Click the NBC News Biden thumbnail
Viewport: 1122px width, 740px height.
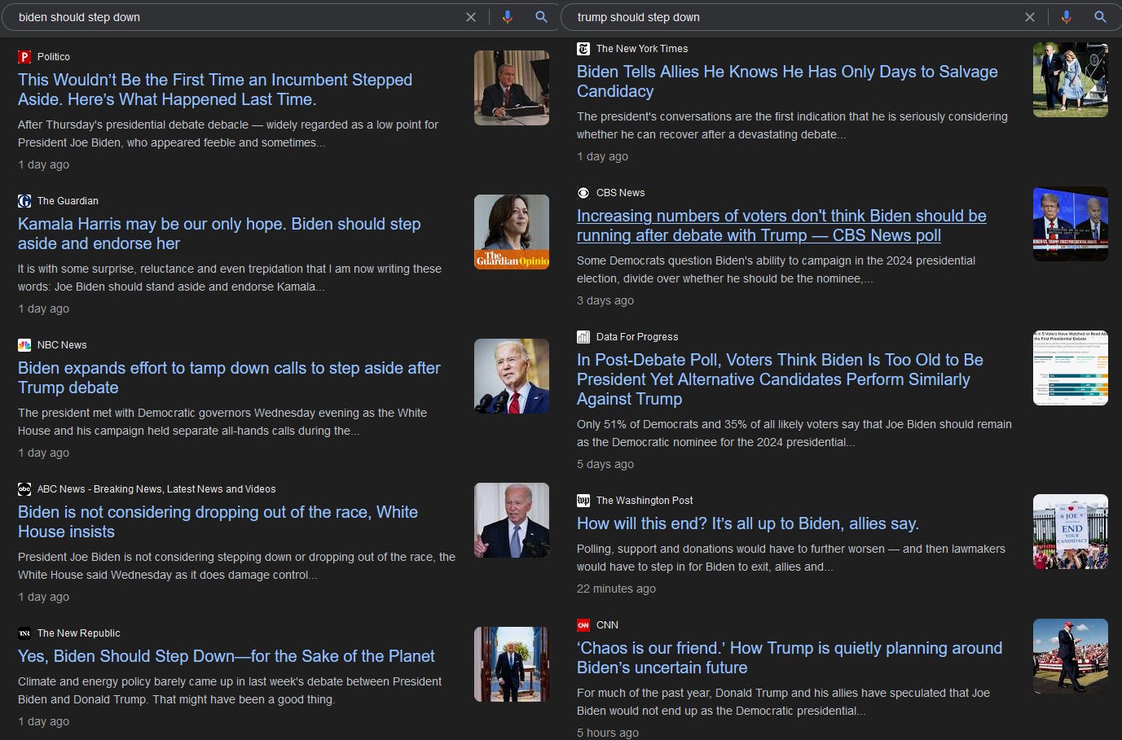click(x=512, y=376)
